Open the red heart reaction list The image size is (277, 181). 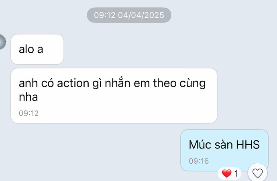(x=229, y=173)
